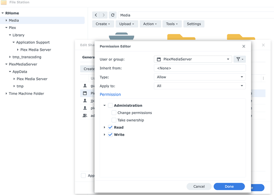274x195 pixels.
Task: Open the Create menu in toolbar
Action: [103, 24]
